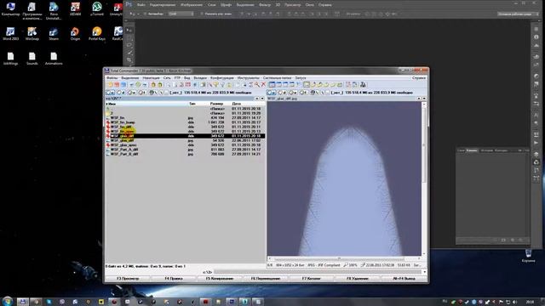Toggle Автовыбор checkbox in Photoshop options bar
Viewport: 545px width, 306px height.
146,14
